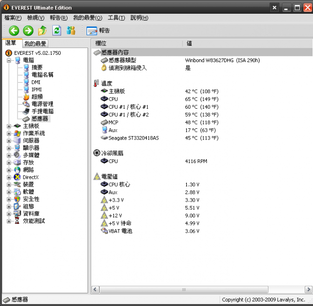The height and width of the screenshot is (306, 313).
Task: Click the thermometer icon beside 溫度
Action: tap(97, 83)
